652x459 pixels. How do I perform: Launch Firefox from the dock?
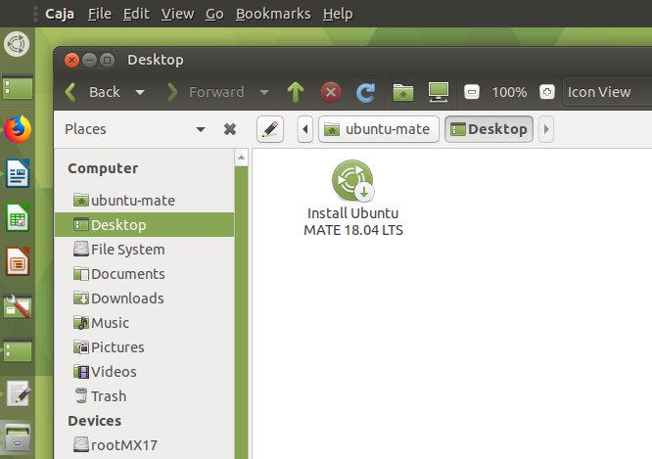pyautogui.click(x=18, y=129)
